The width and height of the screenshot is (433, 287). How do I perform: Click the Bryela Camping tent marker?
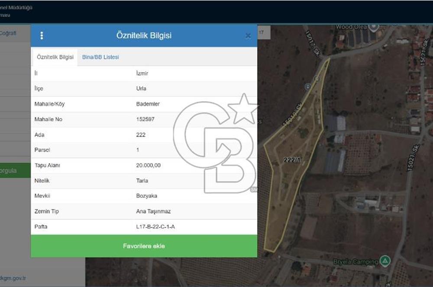pyautogui.click(x=385, y=261)
